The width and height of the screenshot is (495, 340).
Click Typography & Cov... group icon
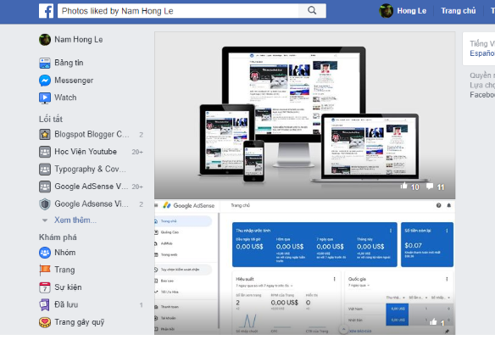click(x=45, y=170)
